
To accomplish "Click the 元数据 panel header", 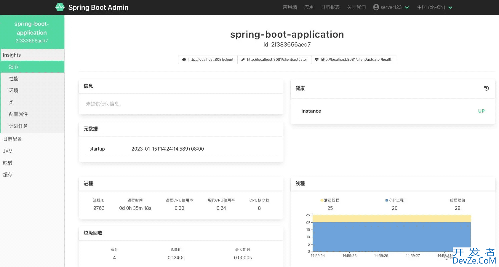I will tap(181, 129).
